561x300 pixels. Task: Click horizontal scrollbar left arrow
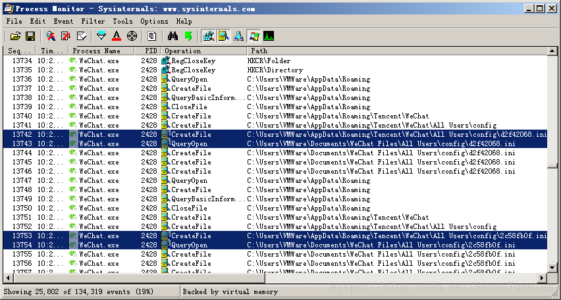pos(7,278)
